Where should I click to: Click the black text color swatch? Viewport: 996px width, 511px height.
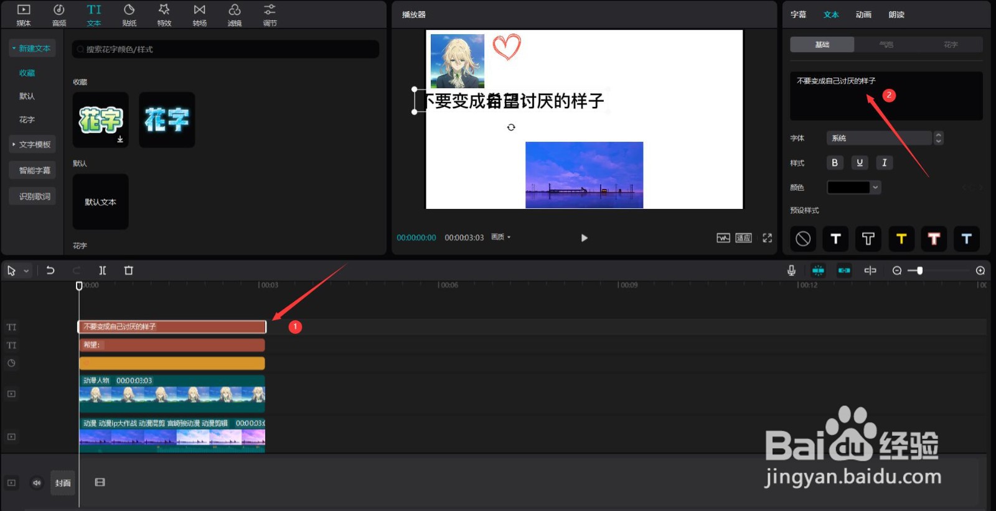[x=848, y=187]
